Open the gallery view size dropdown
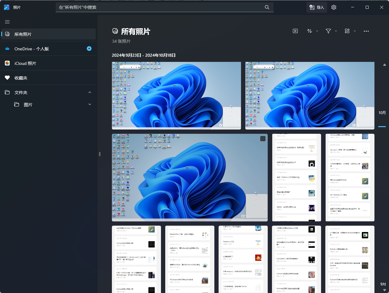Image resolution: width=389 pixels, height=293 pixels. tap(350, 31)
